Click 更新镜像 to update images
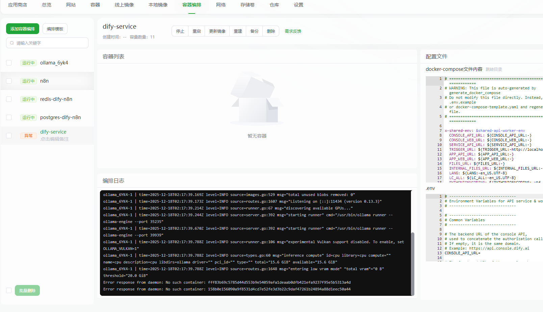 [217, 31]
